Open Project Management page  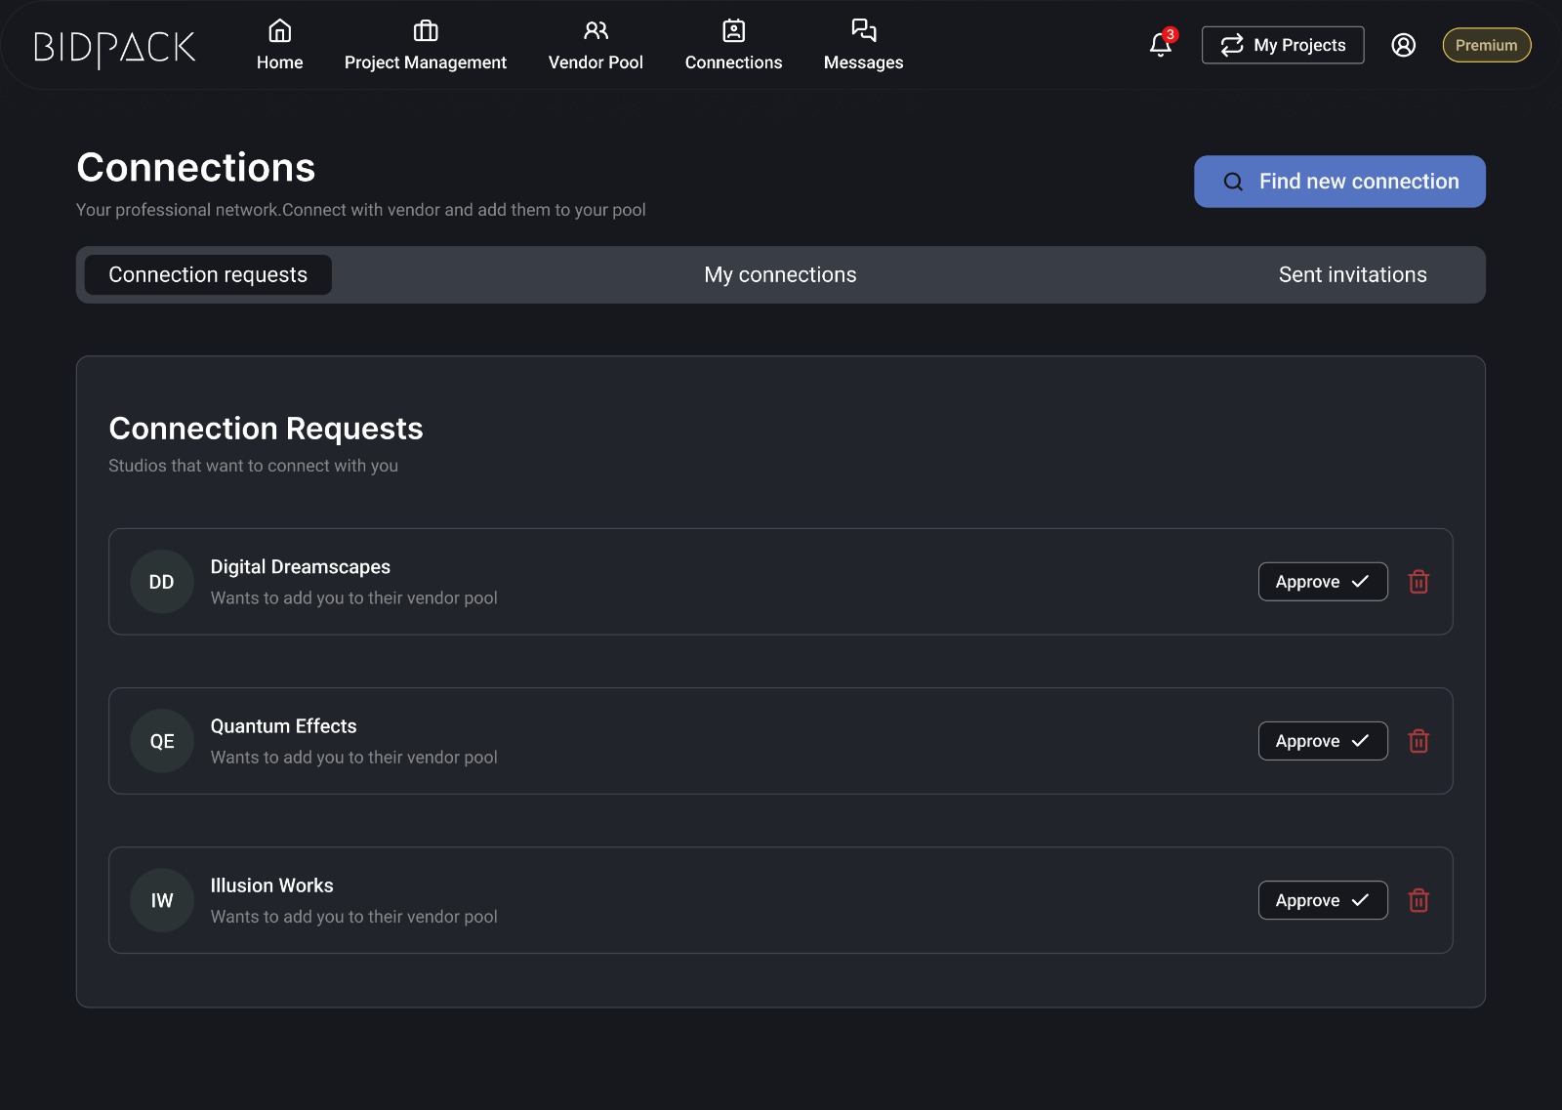click(425, 46)
